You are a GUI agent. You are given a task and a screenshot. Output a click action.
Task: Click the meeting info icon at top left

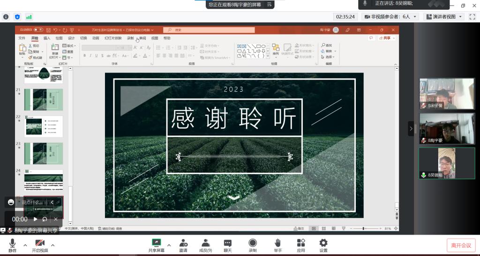click(6, 17)
